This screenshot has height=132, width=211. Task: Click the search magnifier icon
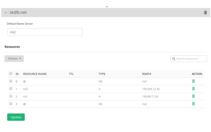(x=174, y=59)
